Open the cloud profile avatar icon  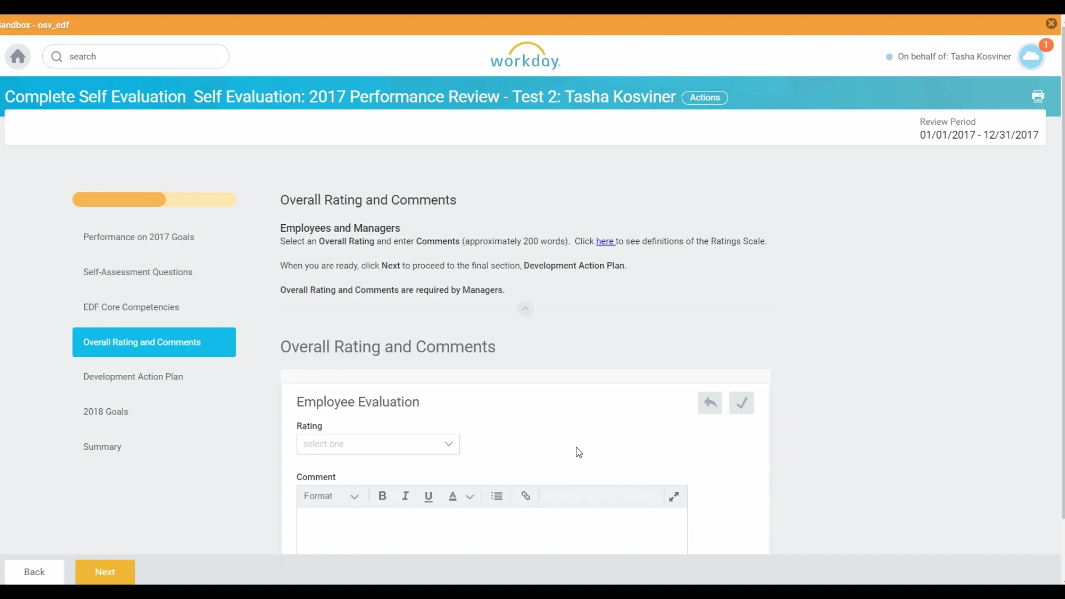pyautogui.click(x=1031, y=57)
